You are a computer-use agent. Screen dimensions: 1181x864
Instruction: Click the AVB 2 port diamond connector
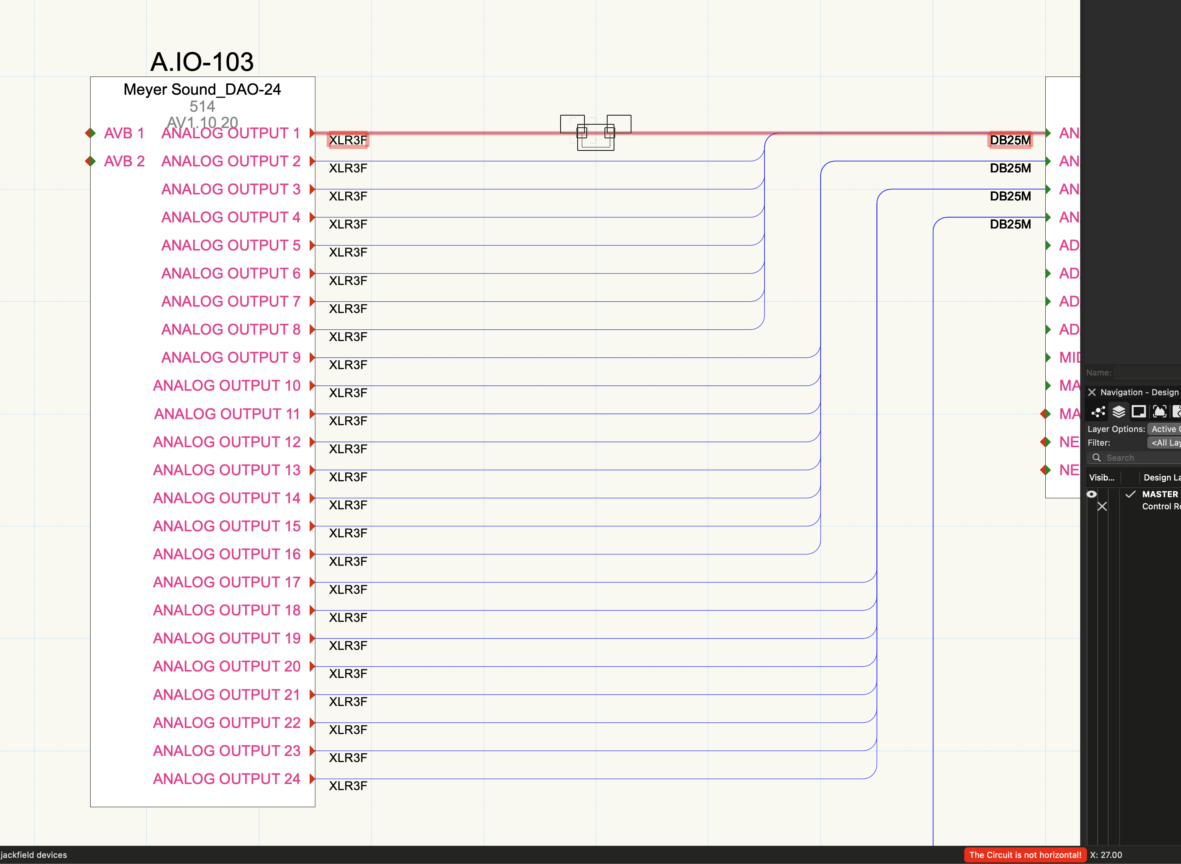(91, 161)
